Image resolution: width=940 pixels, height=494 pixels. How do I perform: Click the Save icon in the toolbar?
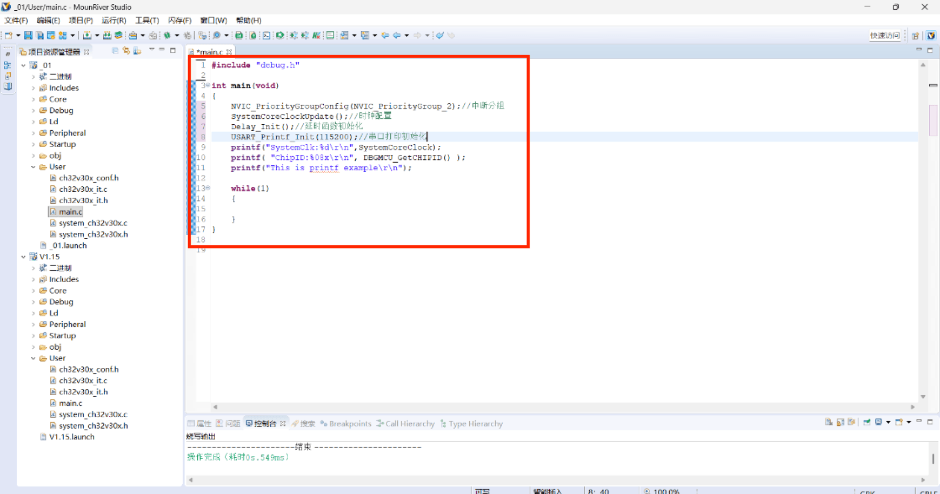click(28, 35)
